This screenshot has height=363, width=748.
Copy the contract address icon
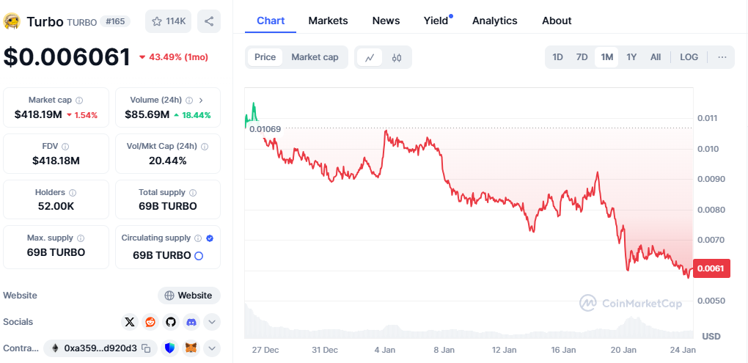(147, 348)
